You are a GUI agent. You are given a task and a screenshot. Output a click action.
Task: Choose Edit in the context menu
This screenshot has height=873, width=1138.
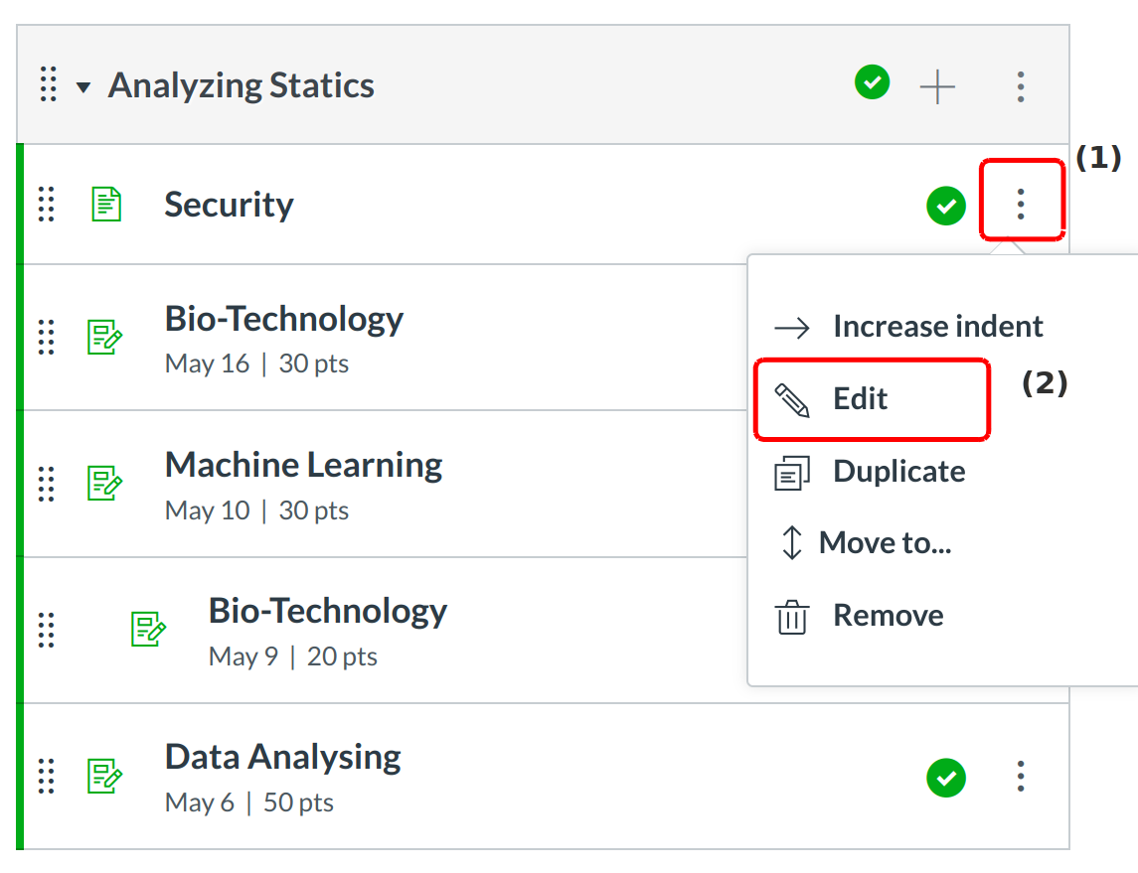[860, 399]
